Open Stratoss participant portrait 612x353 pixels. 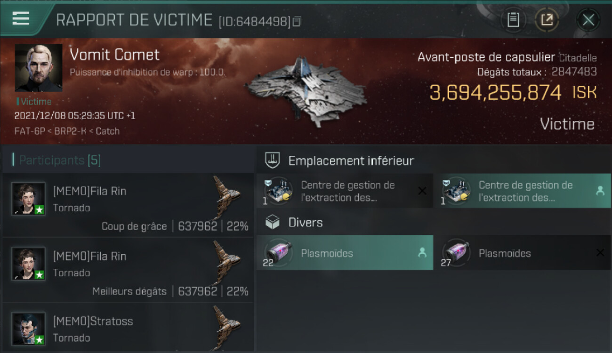tap(29, 329)
